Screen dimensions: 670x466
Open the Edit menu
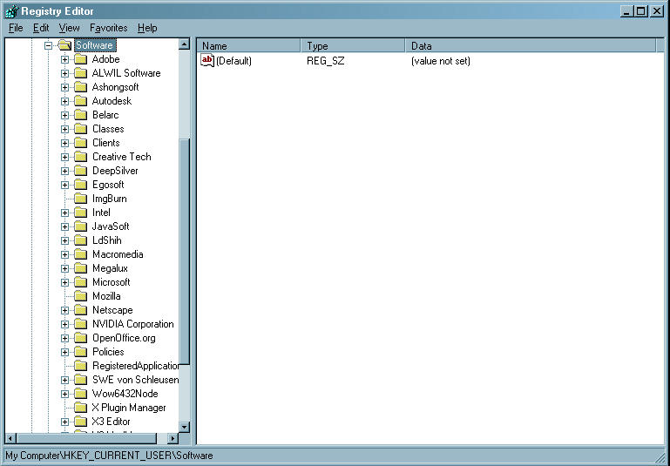41,28
